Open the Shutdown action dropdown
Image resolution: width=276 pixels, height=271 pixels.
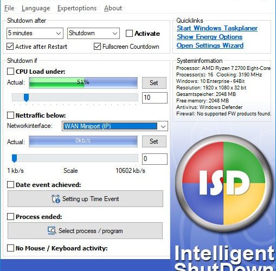click(93, 33)
